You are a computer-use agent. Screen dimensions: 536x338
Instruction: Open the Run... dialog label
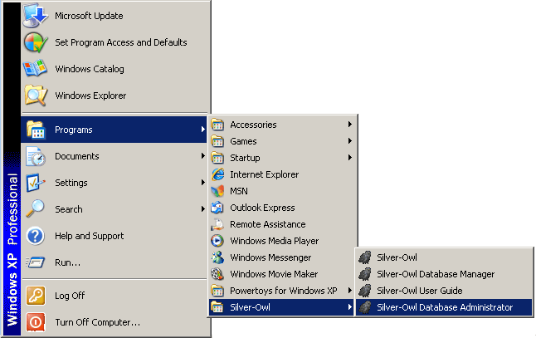68,262
